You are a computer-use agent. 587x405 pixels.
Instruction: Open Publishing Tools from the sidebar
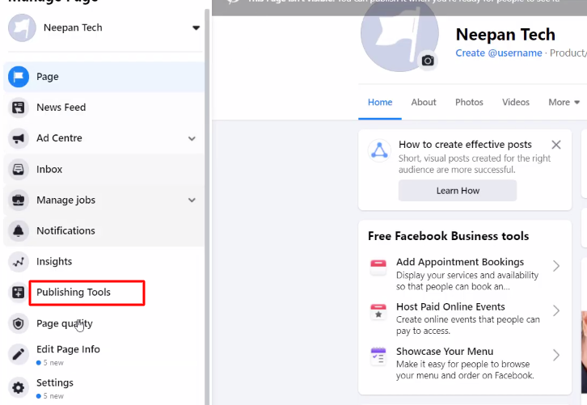[x=104, y=293]
